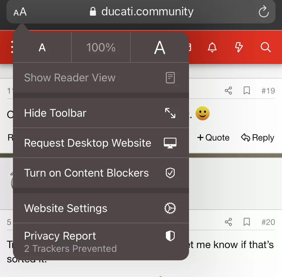Open notifications bell icon
The width and height of the screenshot is (282, 277).
(212, 47)
